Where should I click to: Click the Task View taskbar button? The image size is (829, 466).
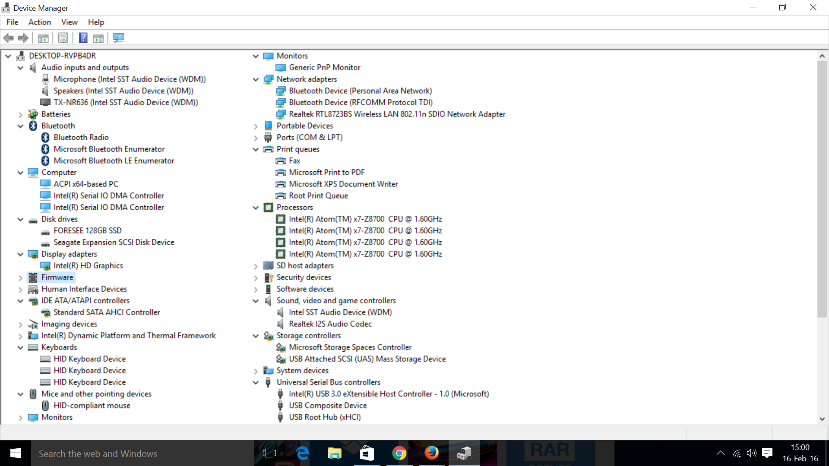point(269,453)
